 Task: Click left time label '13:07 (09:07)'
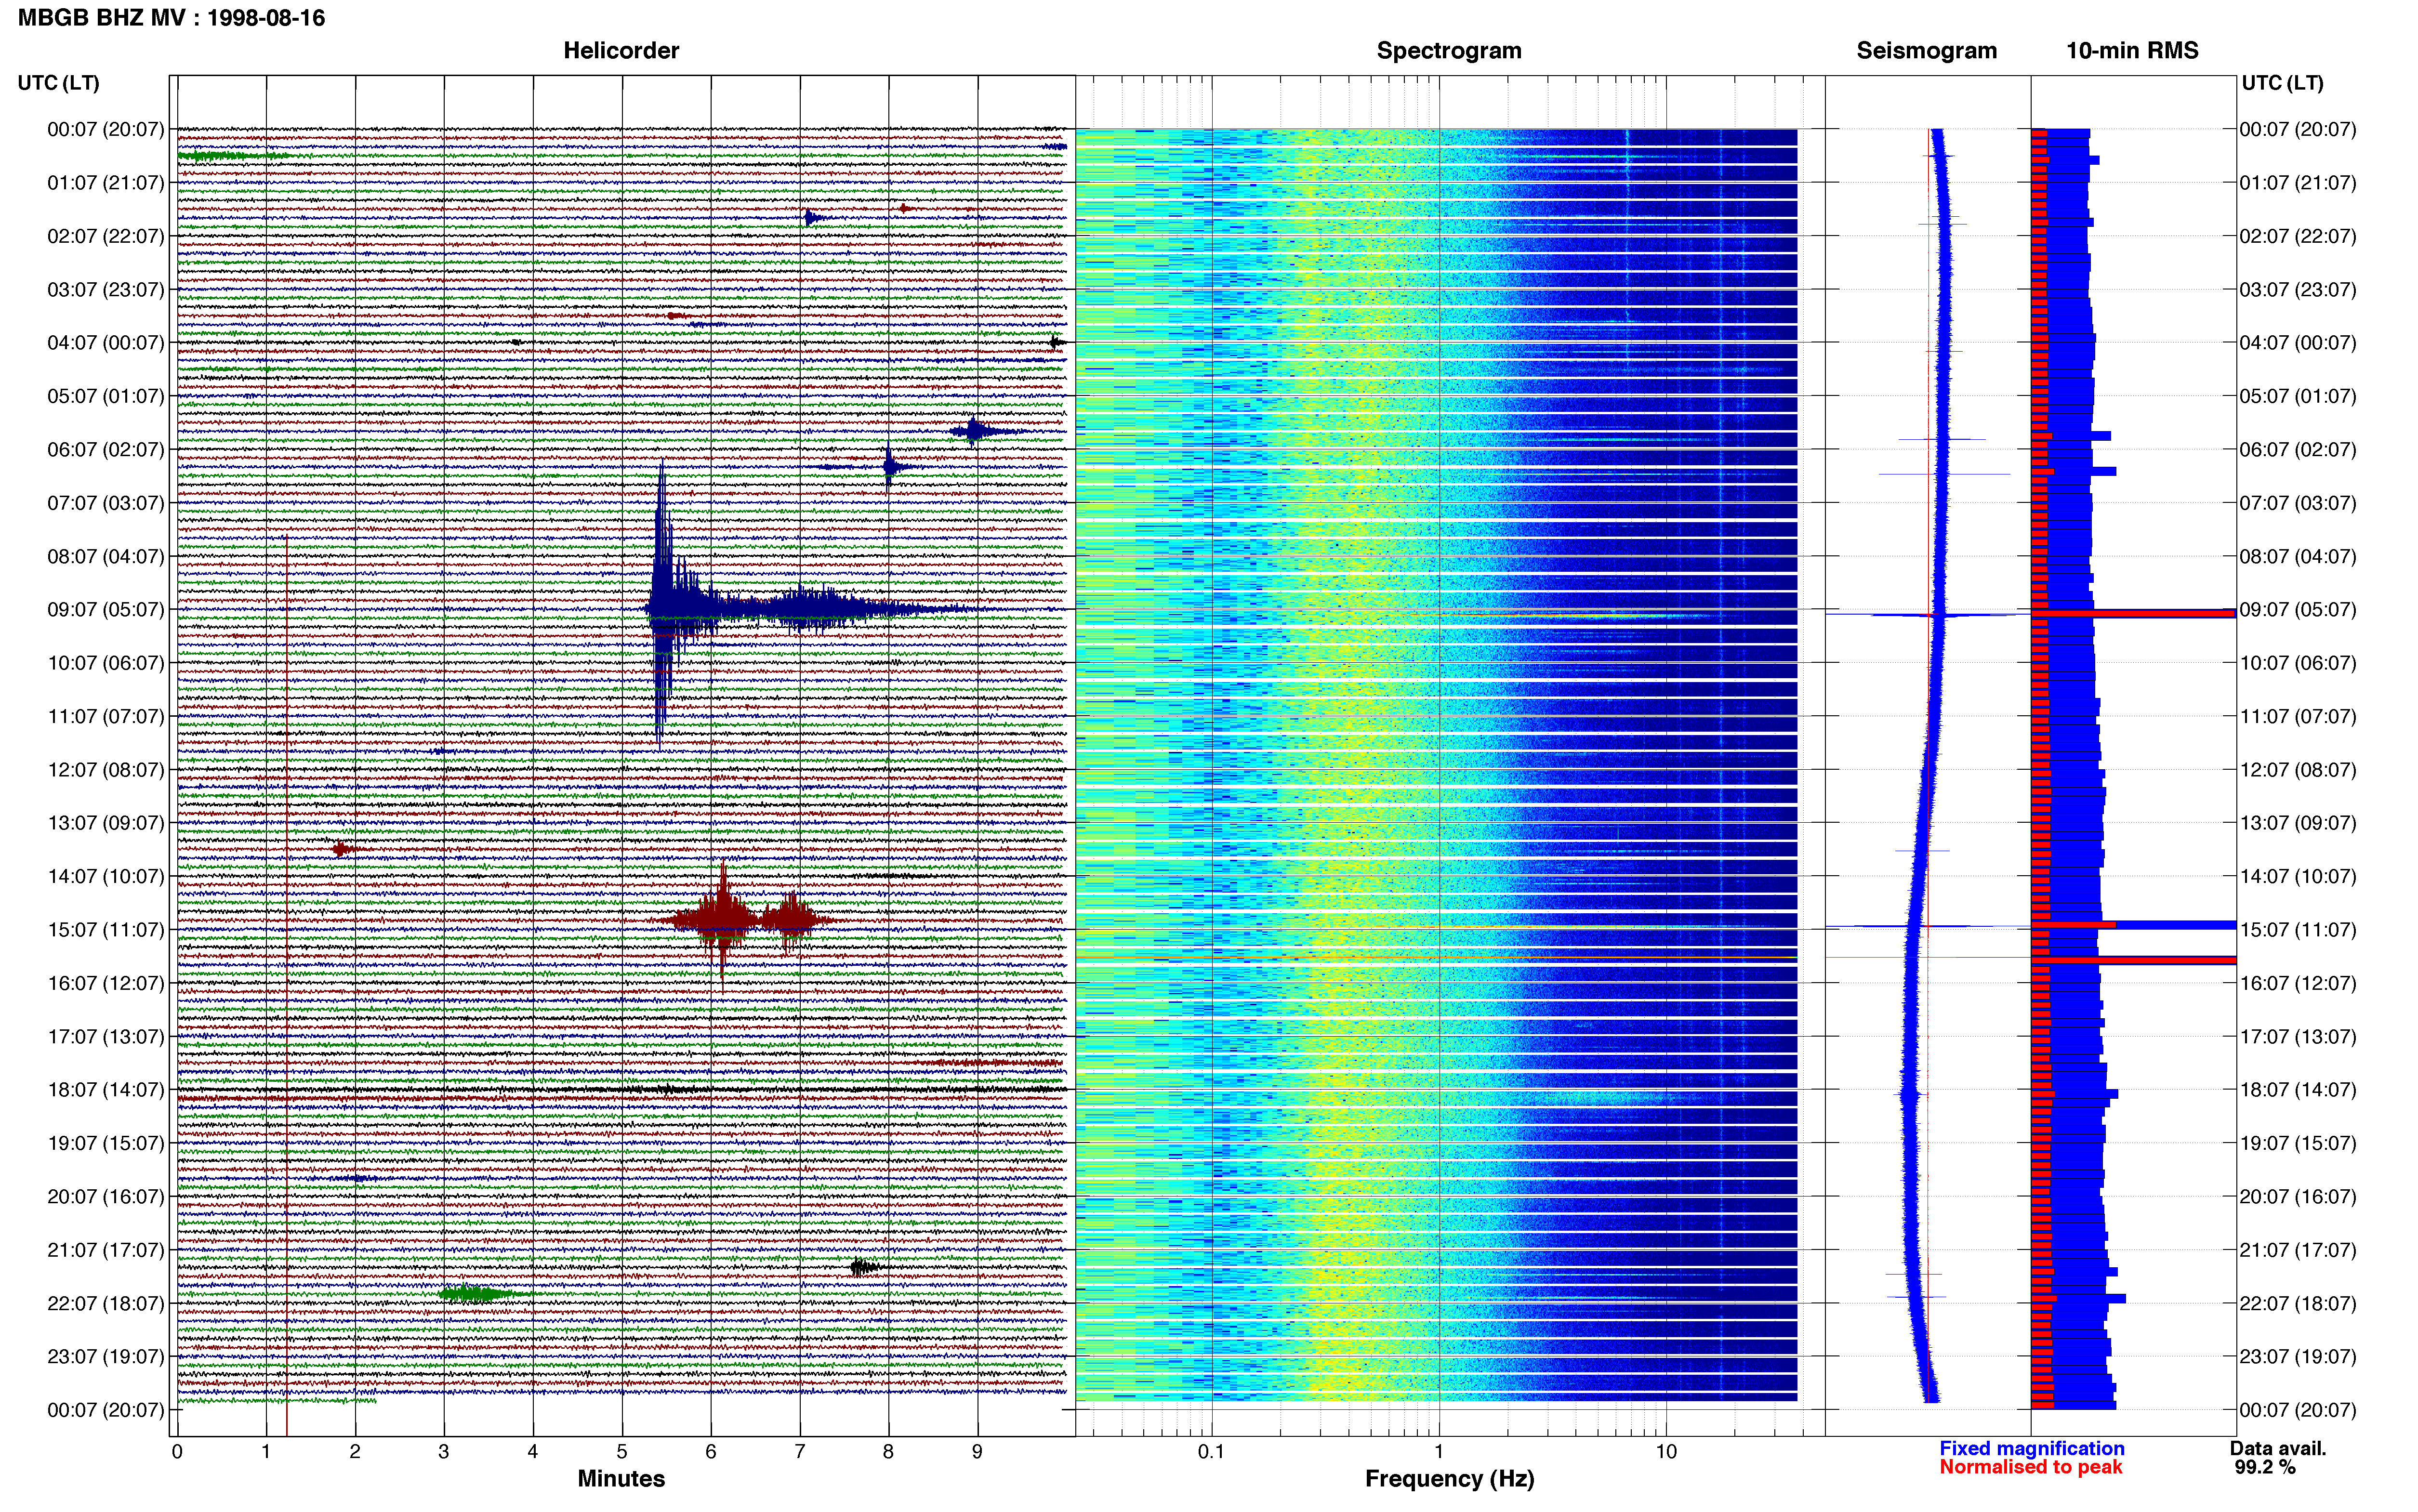coord(106,823)
